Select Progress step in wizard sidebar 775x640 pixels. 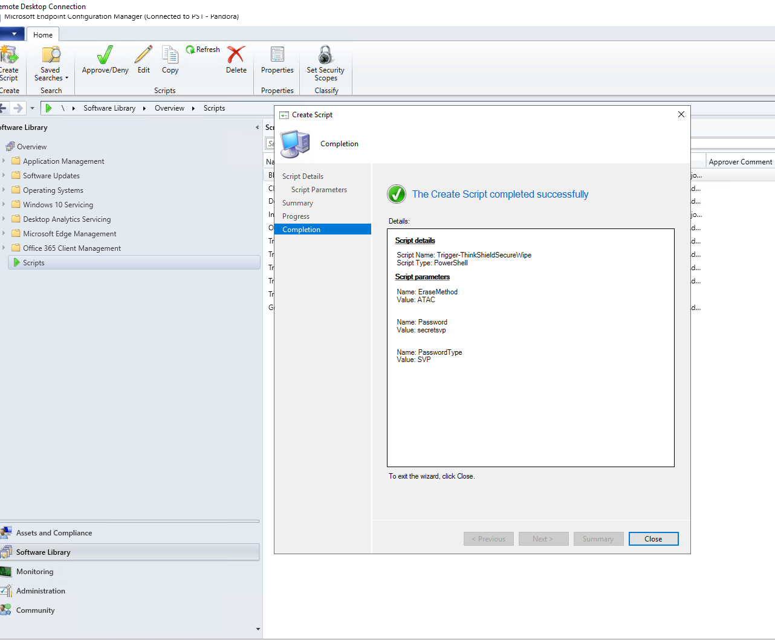pos(296,216)
